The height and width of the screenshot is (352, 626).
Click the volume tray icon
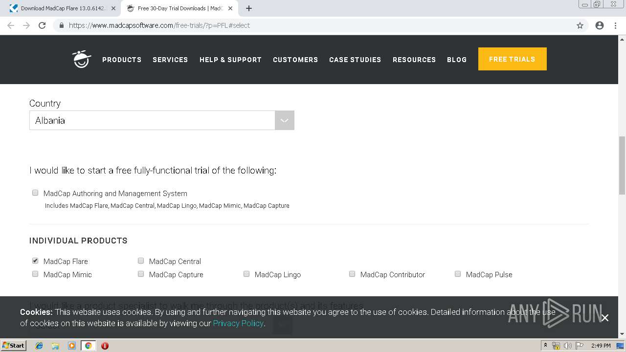[568, 346]
